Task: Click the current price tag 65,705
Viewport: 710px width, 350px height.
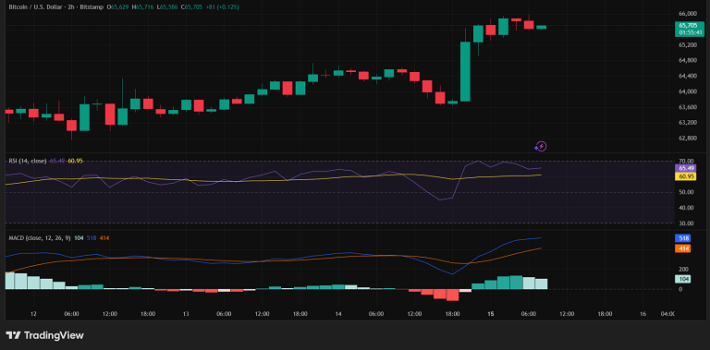Action: [x=688, y=26]
